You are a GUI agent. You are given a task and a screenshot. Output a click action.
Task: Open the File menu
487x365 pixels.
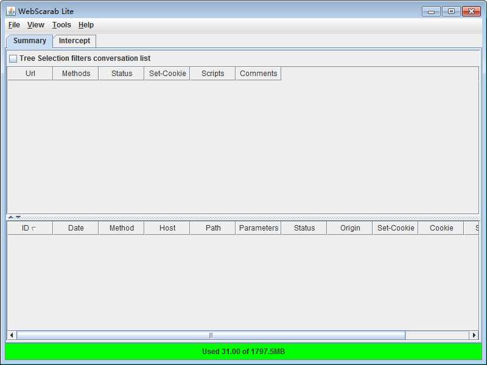14,25
